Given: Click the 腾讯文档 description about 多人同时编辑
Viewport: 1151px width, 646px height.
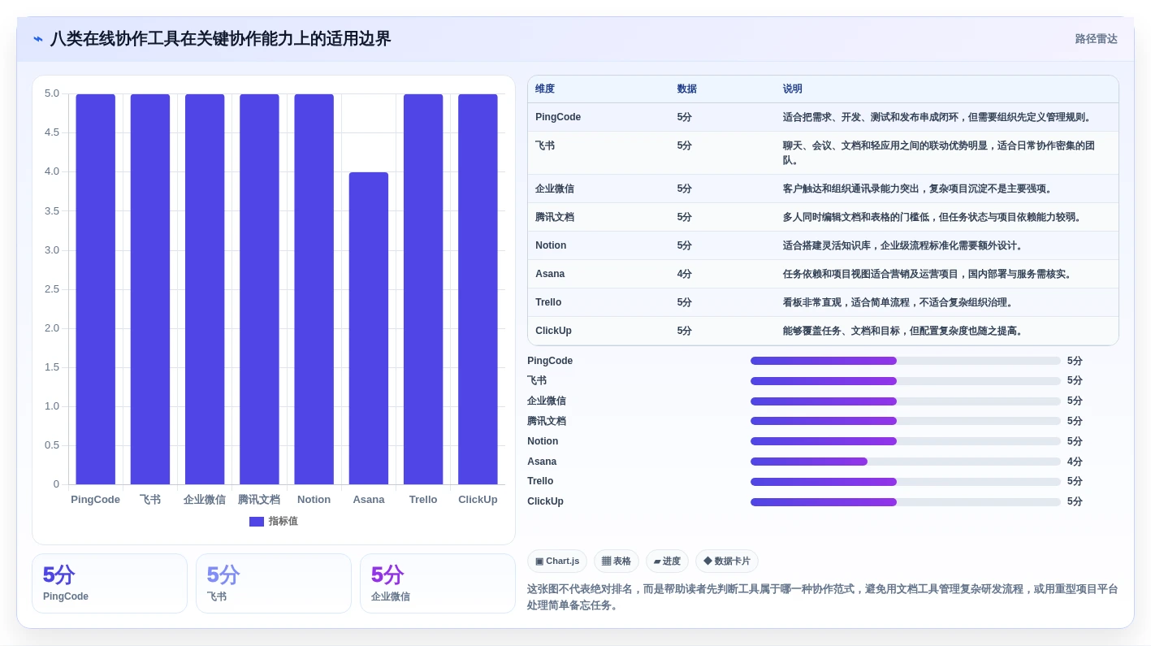Looking at the screenshot, I should (x=935, y=217).
